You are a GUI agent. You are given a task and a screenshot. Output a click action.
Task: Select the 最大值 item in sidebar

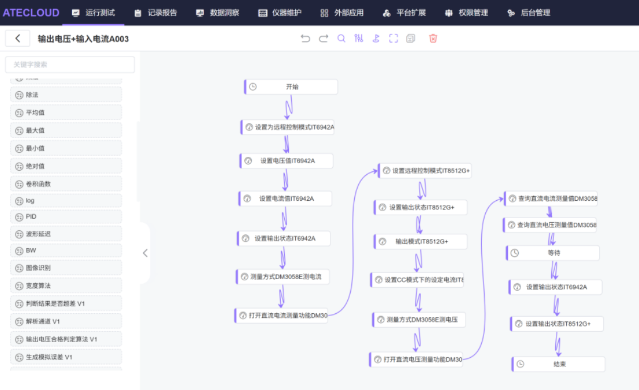[x=66, y=130]
